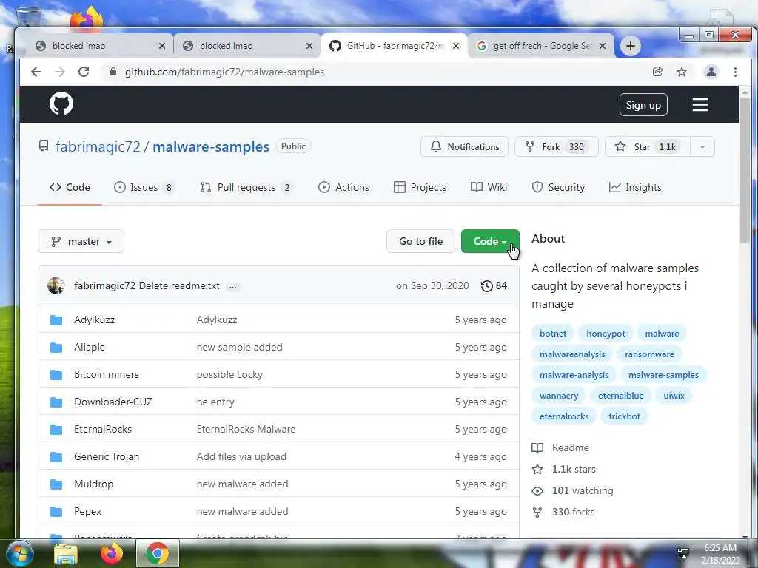View the Insights tab
Screen dimensions: 758x568
point(635,187)
